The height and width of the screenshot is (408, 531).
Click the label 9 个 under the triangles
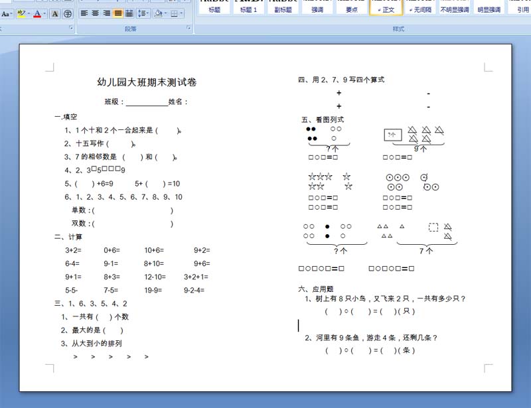click(420, 149)
